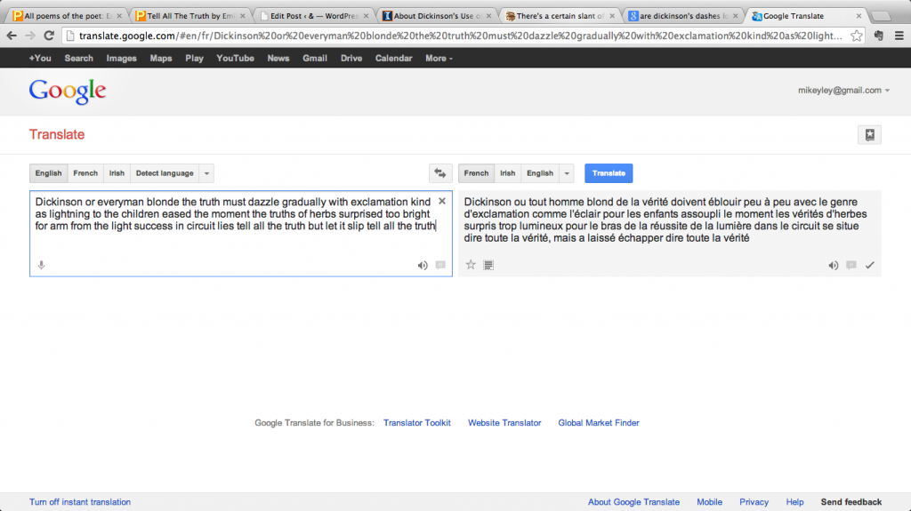Click into the source text box
The image size is (911, 511).
tap(240, 234)
